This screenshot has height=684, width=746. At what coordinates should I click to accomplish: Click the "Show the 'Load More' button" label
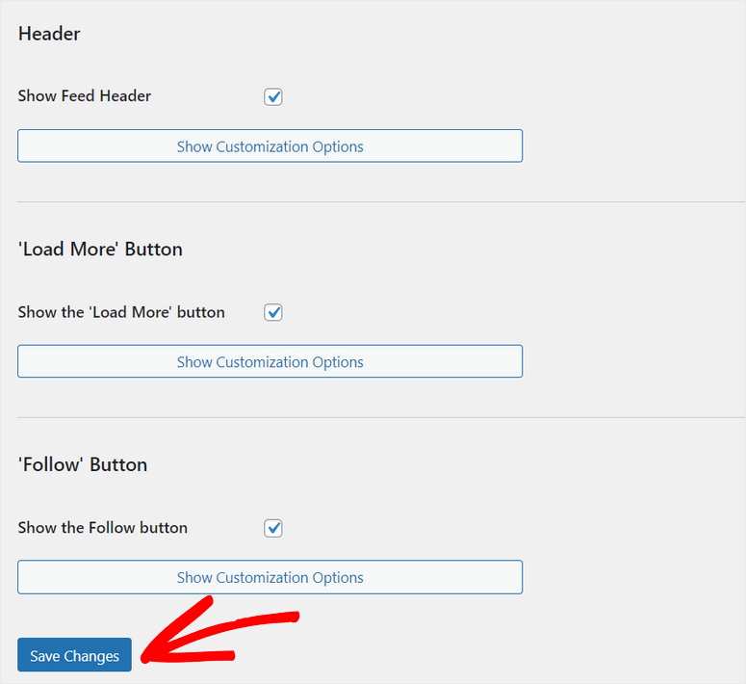pyautogui.click(x=121, y=312)
